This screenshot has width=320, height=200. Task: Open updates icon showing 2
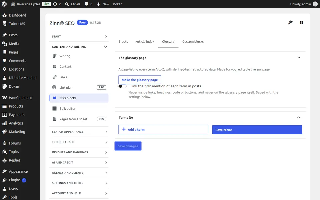pyautogui.click(x=57, y=4)
